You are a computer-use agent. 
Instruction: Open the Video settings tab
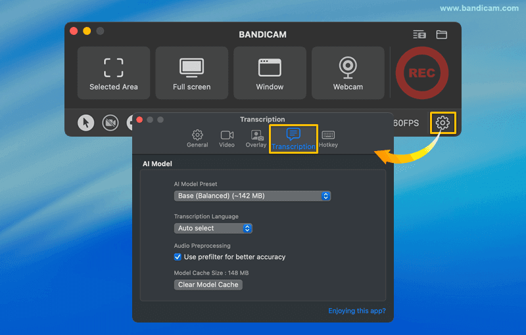[x=227, y=139]
